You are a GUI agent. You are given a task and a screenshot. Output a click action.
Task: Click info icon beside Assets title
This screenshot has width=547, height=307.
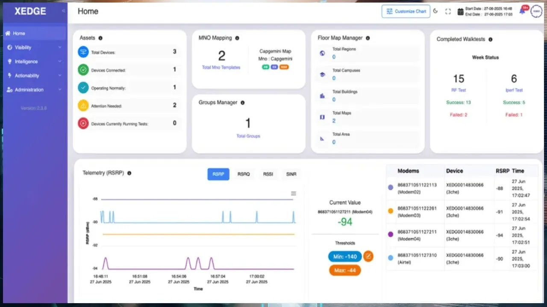point(100,38)
